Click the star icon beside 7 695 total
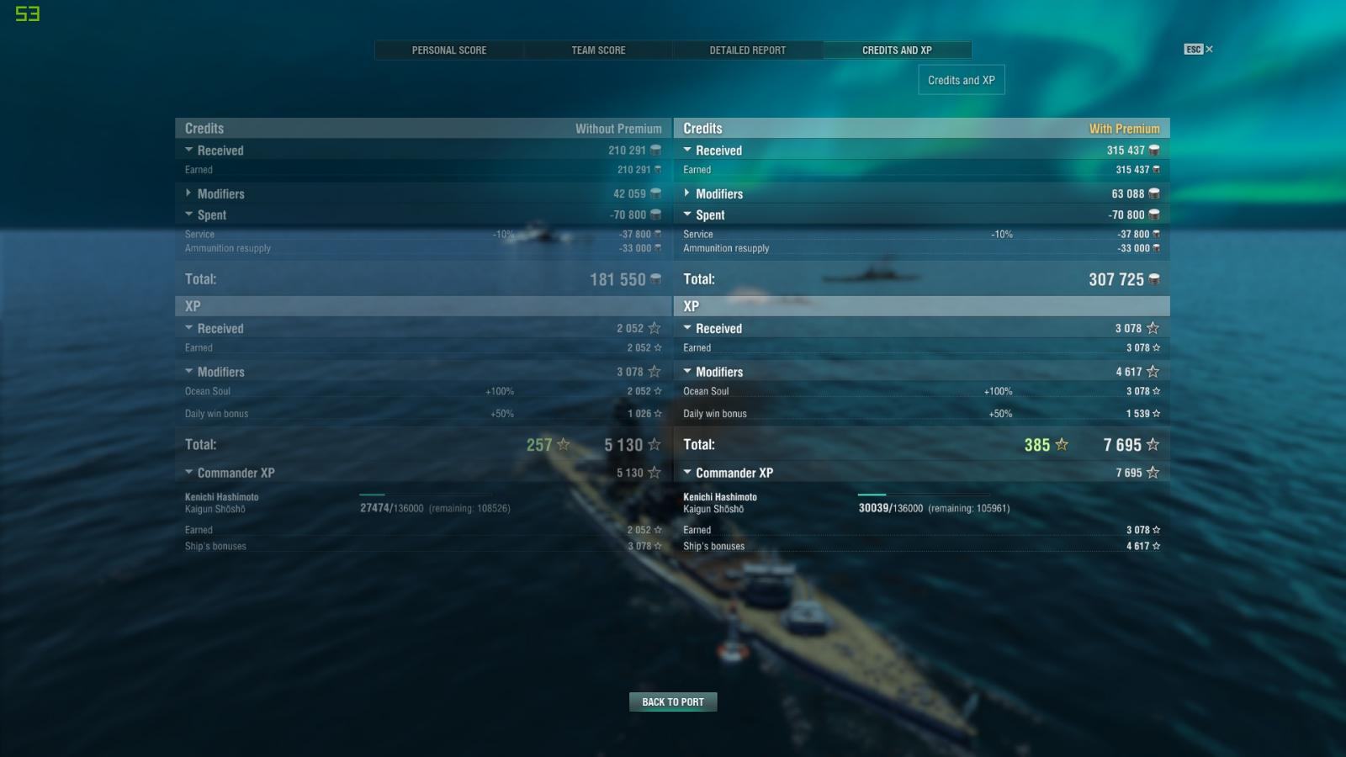 [x=1153, y=444]
